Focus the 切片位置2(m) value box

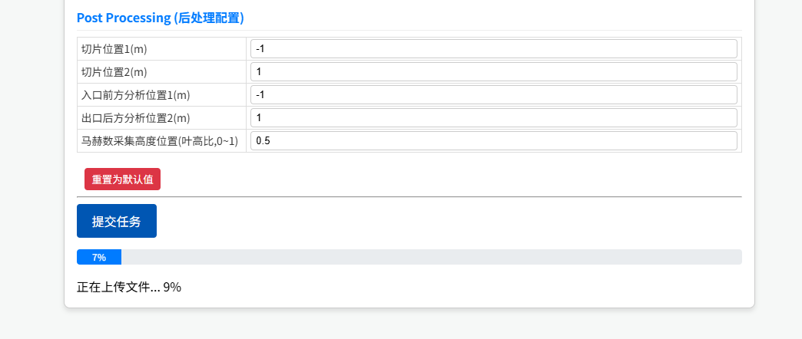click(x=493, y=72)
